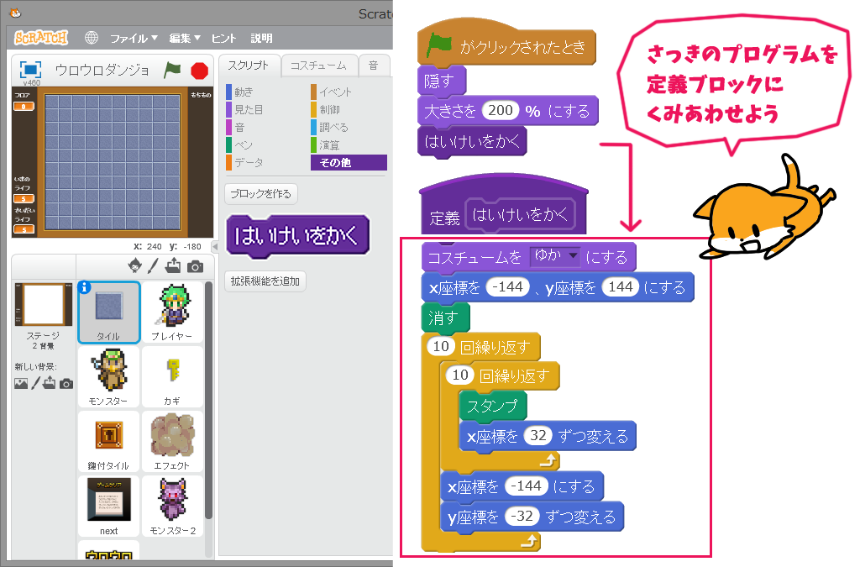Click the 隠す block
The height and width of the screenshot is (567, 860).
point(442,81)
